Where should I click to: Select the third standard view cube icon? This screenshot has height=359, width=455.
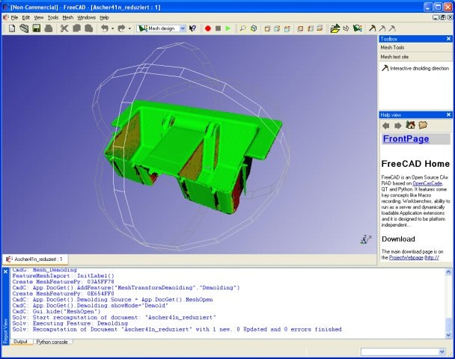[x=287, y=28]
